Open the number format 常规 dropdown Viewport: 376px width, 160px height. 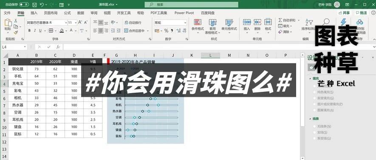(x=185, y=22)
